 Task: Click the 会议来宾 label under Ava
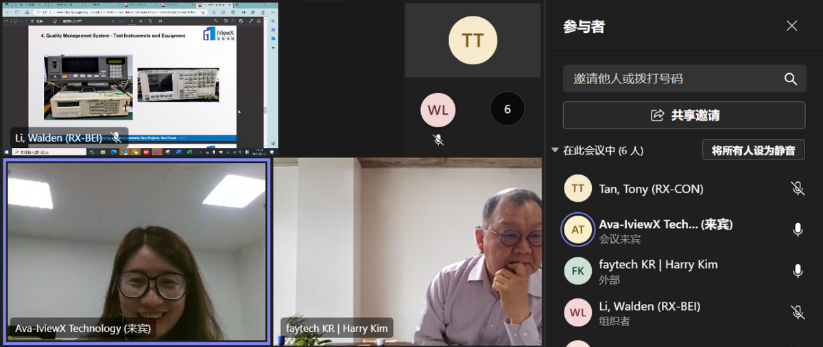click(x=620, y=240)
